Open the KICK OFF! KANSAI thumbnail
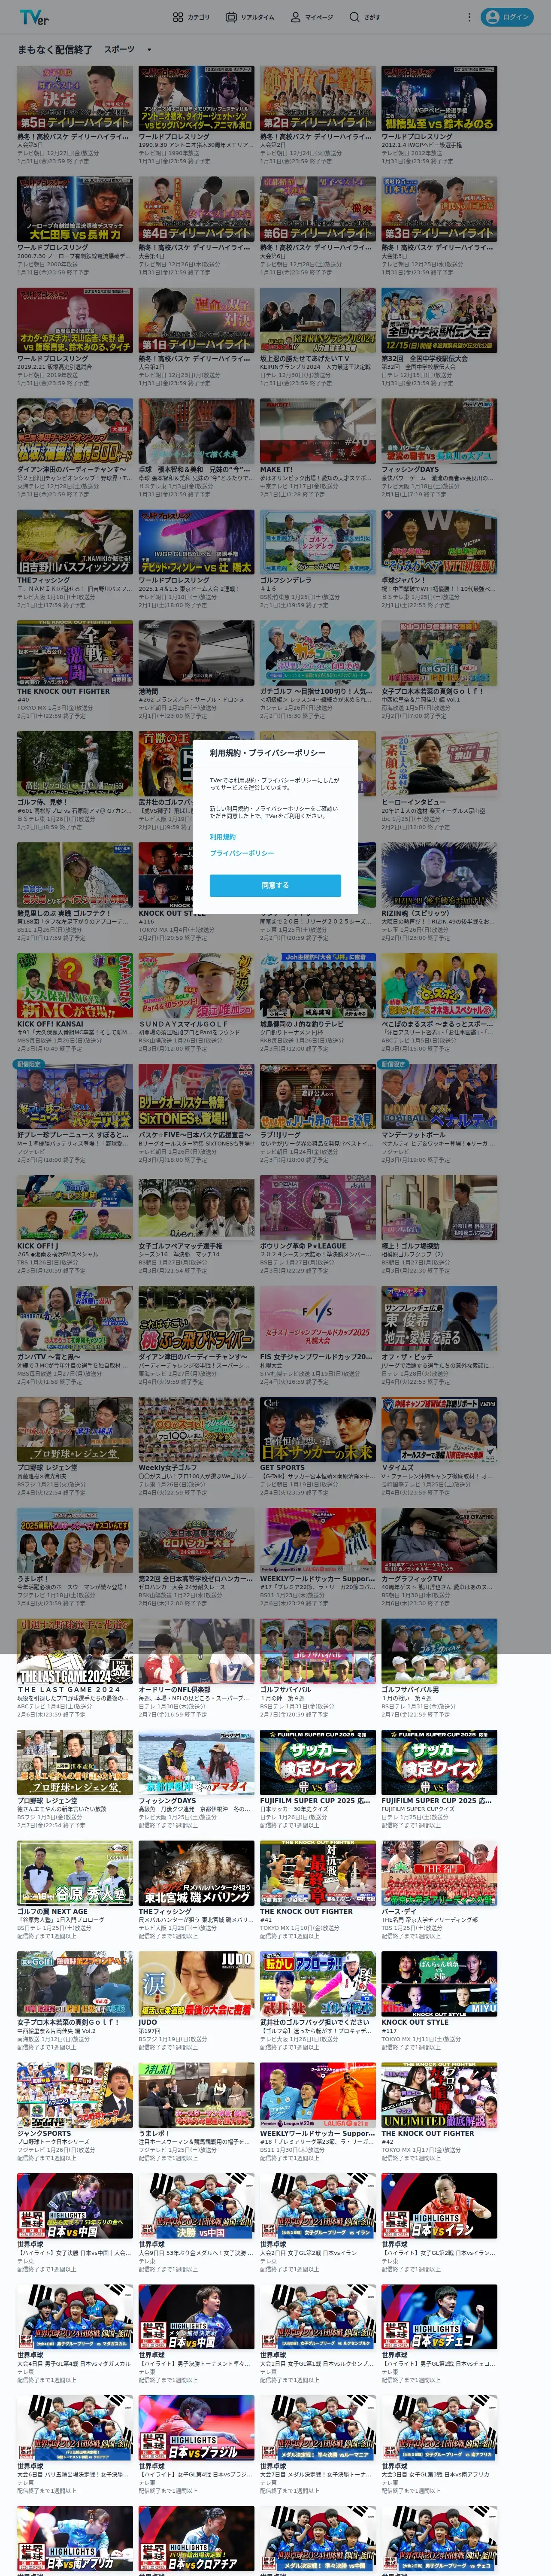 click(75, 986)
